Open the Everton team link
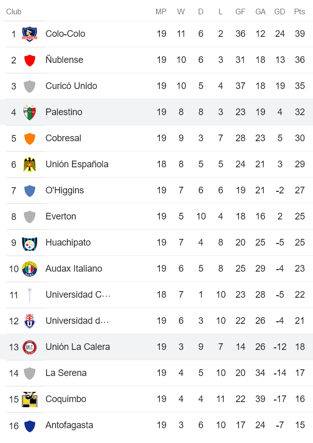The height and width of the screenshot is (443, 313). click(61, 216)
